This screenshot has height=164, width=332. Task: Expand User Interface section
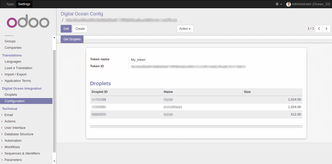coord(15,128)
